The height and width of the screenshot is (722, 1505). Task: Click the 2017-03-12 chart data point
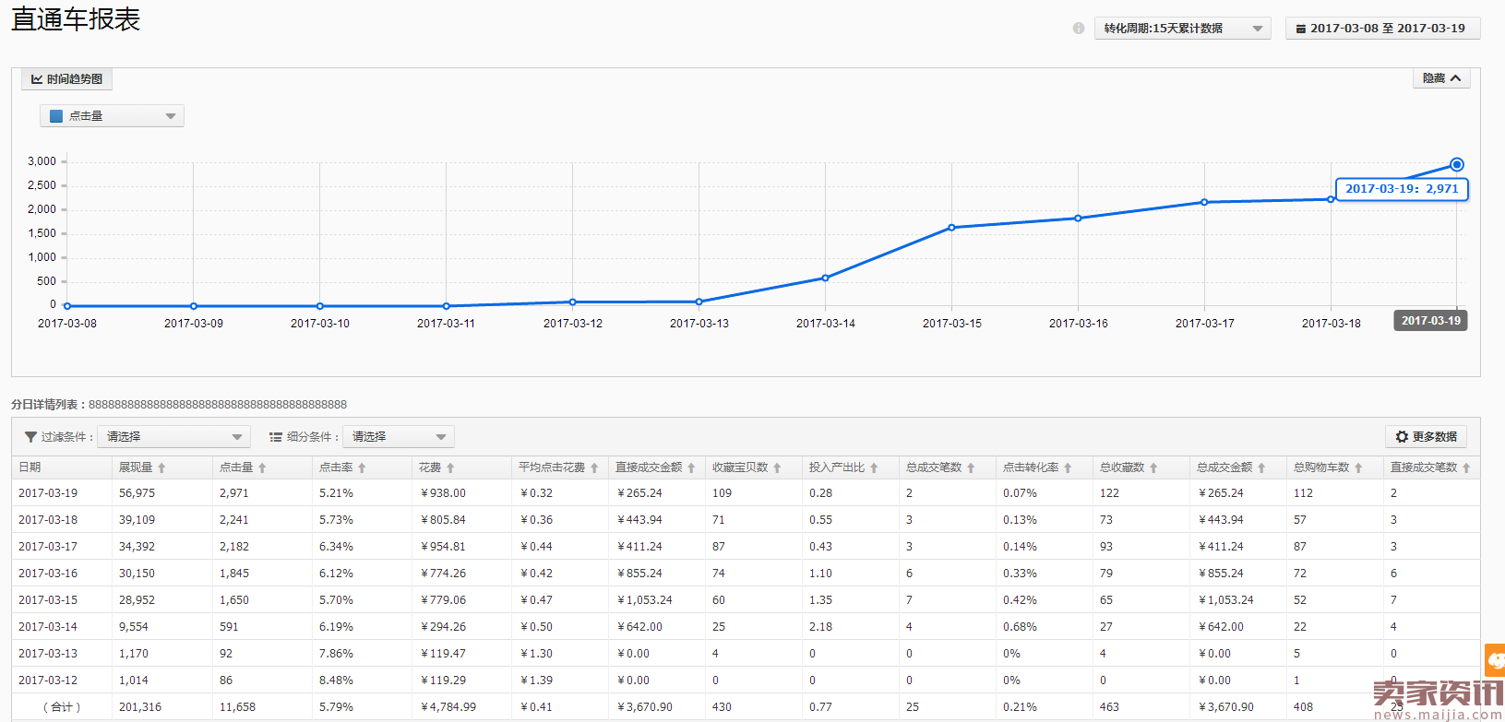(572, 302)
